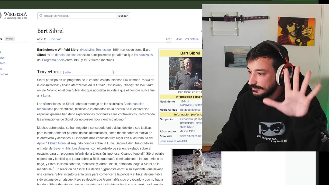This screenshot has height=185, width=329.
Task: Open the astronaut on the Moon image
Action: click(x=197, y=167)
